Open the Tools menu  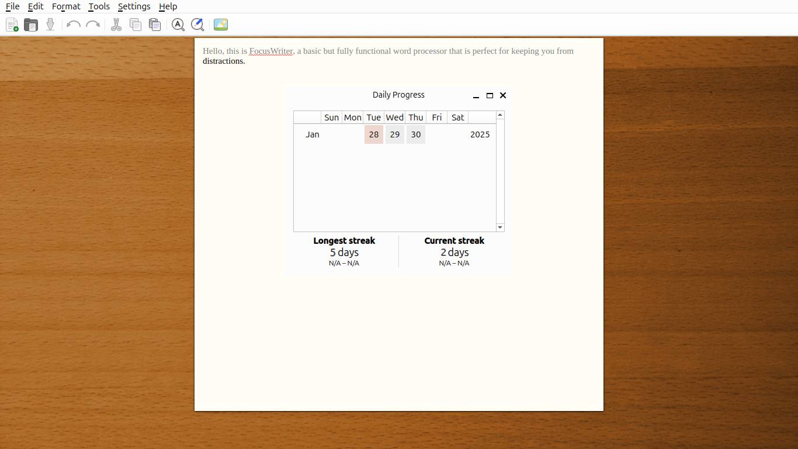click(99, 6)
